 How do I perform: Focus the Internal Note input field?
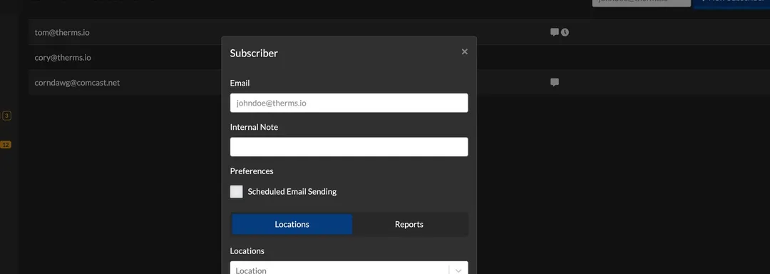pos(349,147)
